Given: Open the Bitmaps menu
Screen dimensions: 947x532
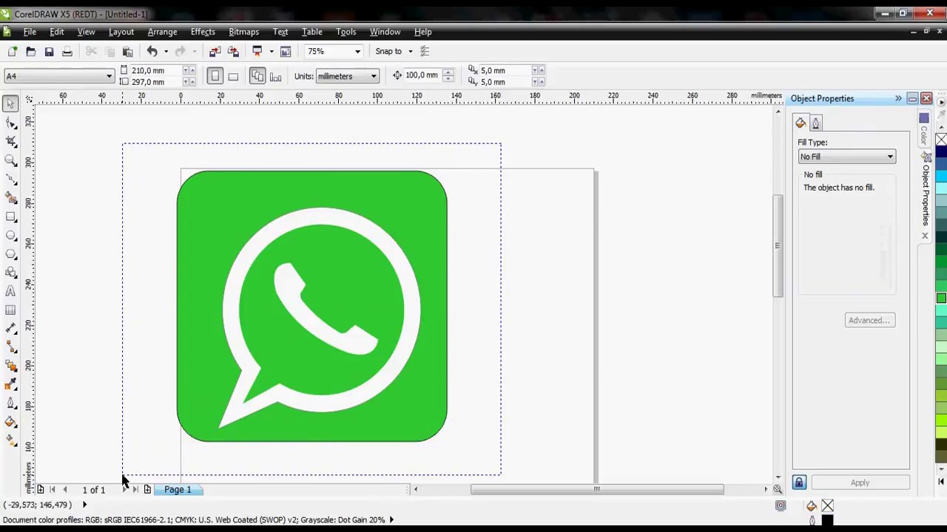Looking at the screenshot, I should tap(243, 32).
